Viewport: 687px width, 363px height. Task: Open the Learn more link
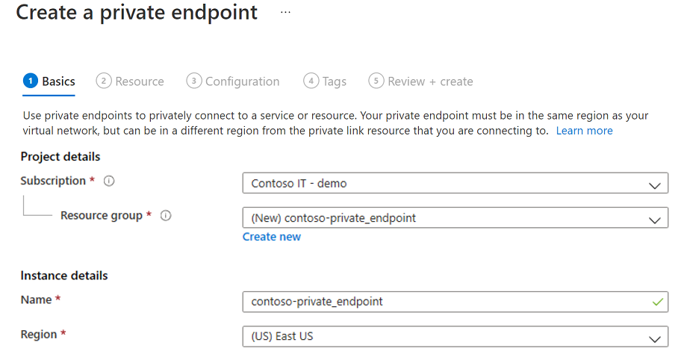point(584,131)
